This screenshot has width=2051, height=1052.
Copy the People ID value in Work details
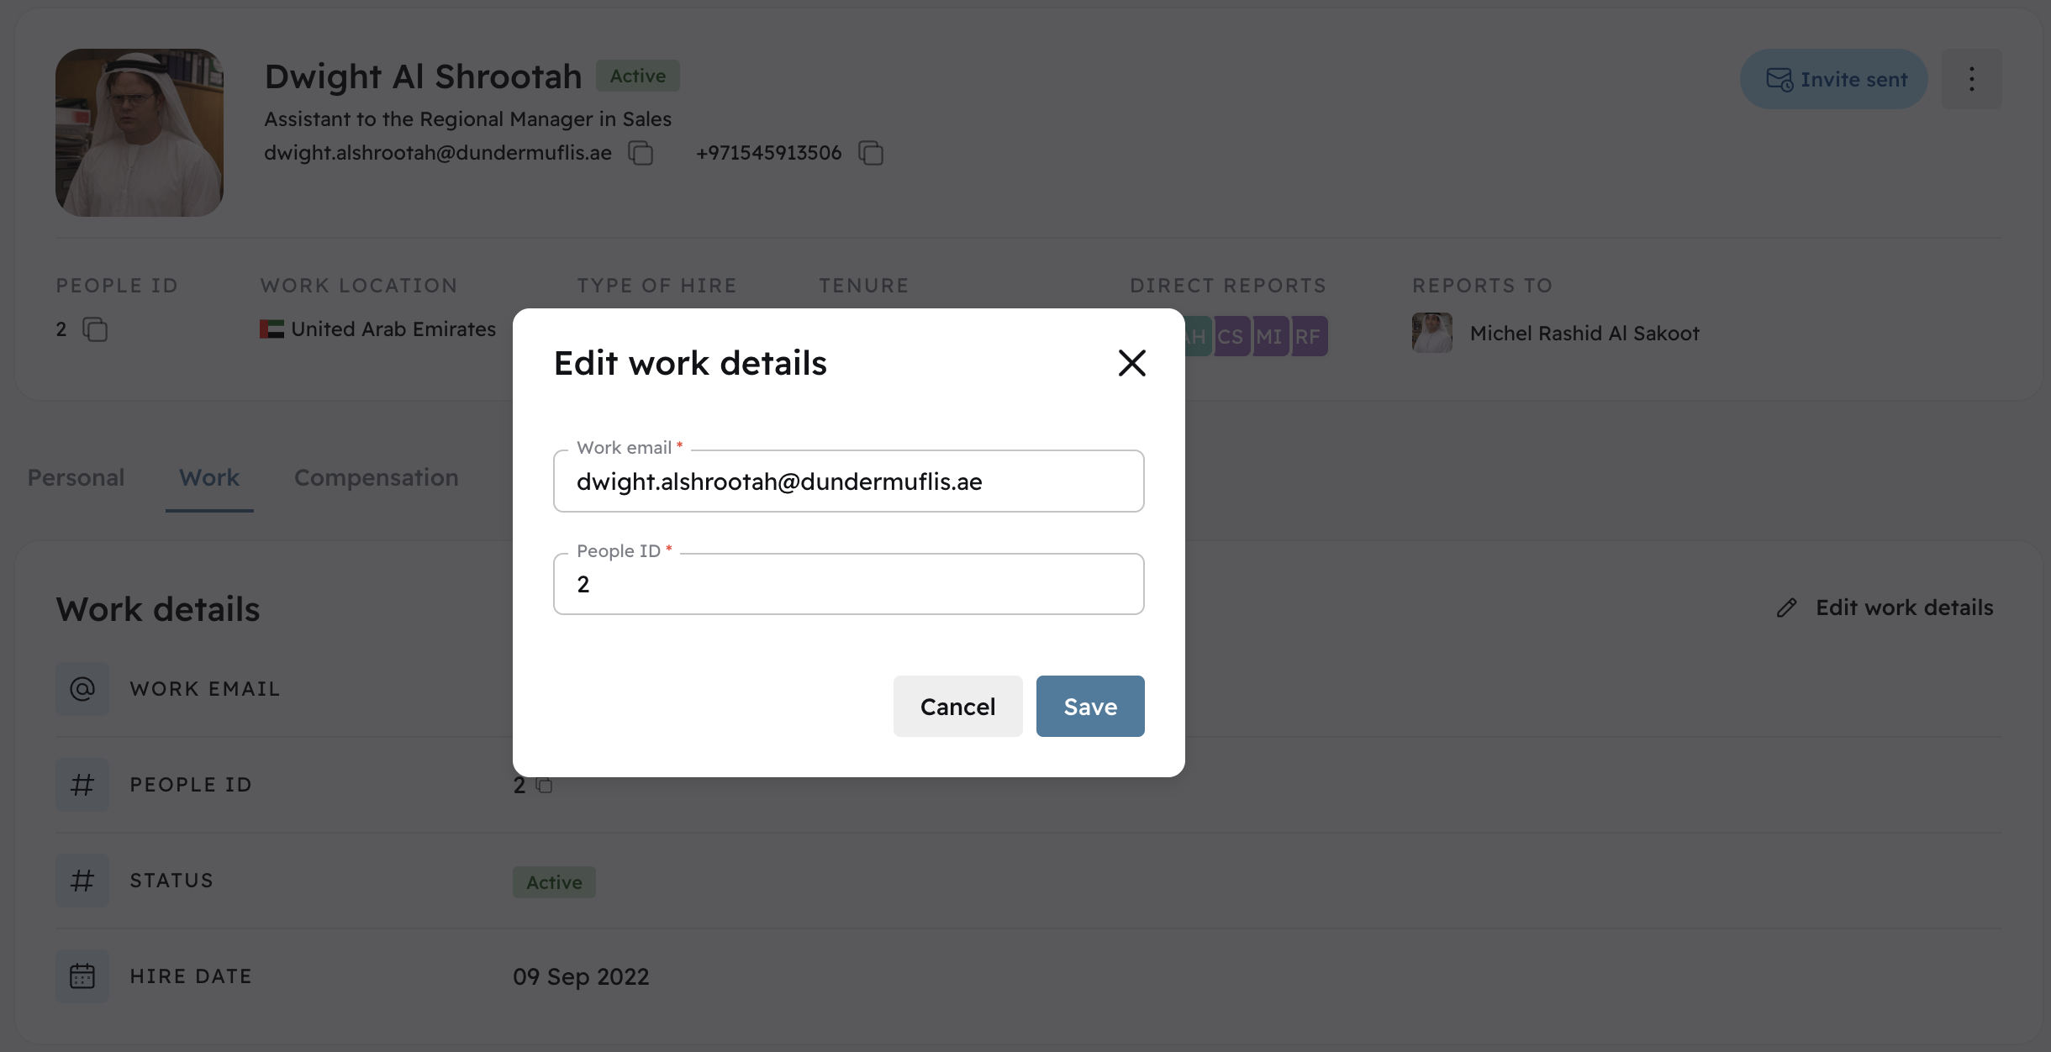[x=543, y=786]
